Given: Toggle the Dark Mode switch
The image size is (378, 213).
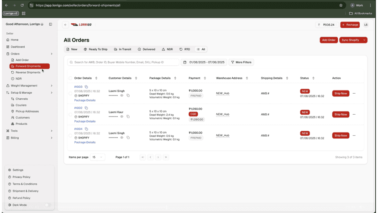Looking at the screenshot, I should (47, 205).
